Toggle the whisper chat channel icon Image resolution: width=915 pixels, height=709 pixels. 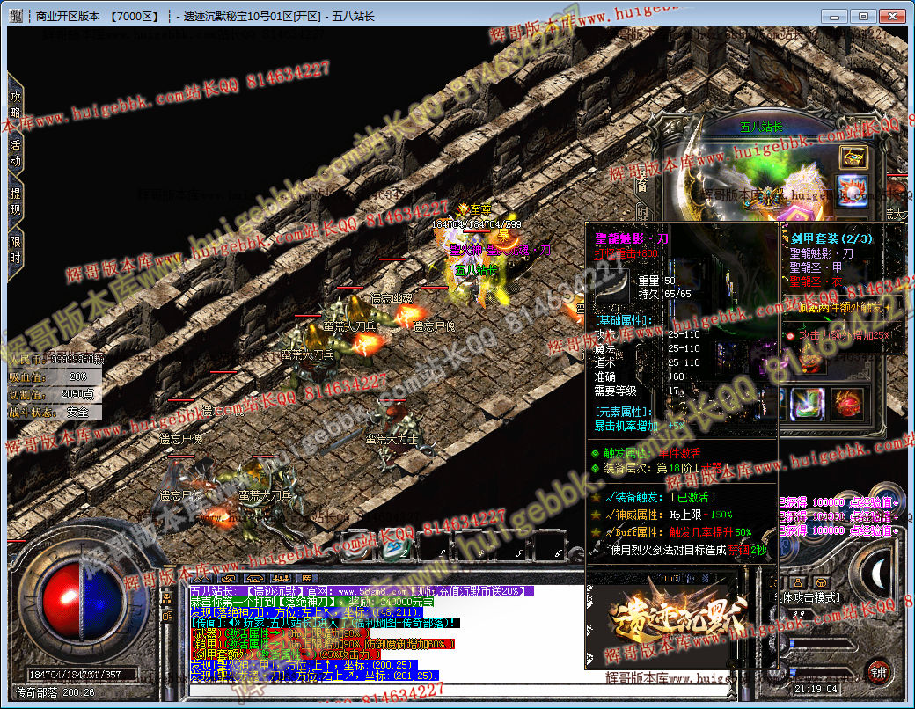click(x=228, y=579)
